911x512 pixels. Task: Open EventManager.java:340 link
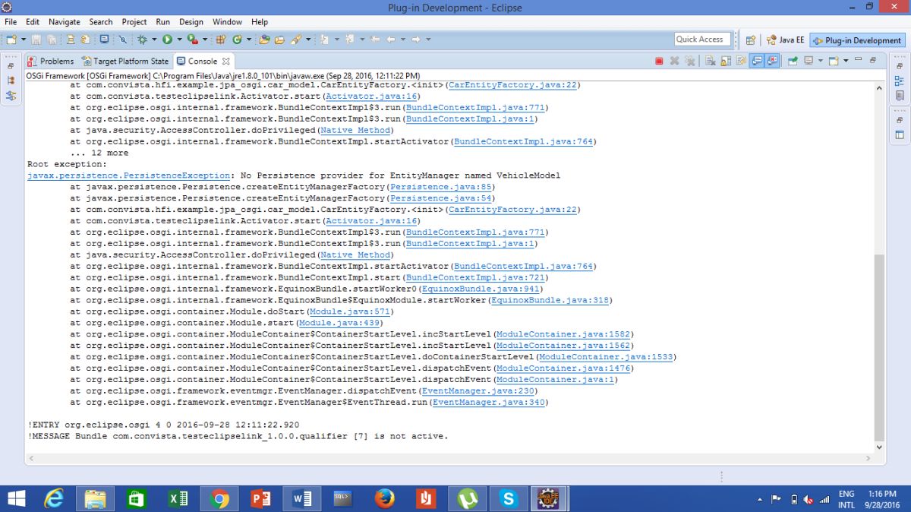[x=490, y=403]
